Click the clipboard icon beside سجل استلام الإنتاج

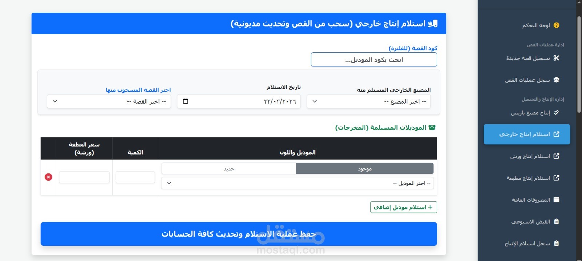pyautogui.click(x=556, y=244)
